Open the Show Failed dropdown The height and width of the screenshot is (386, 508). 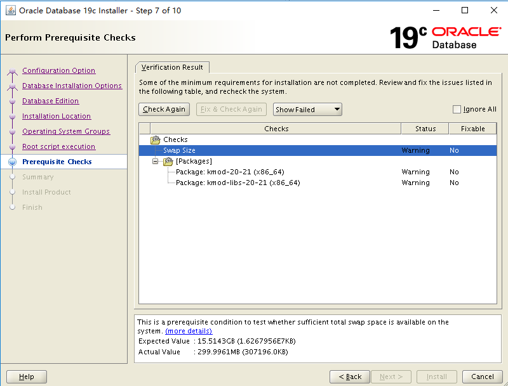[x=307, y=109]
